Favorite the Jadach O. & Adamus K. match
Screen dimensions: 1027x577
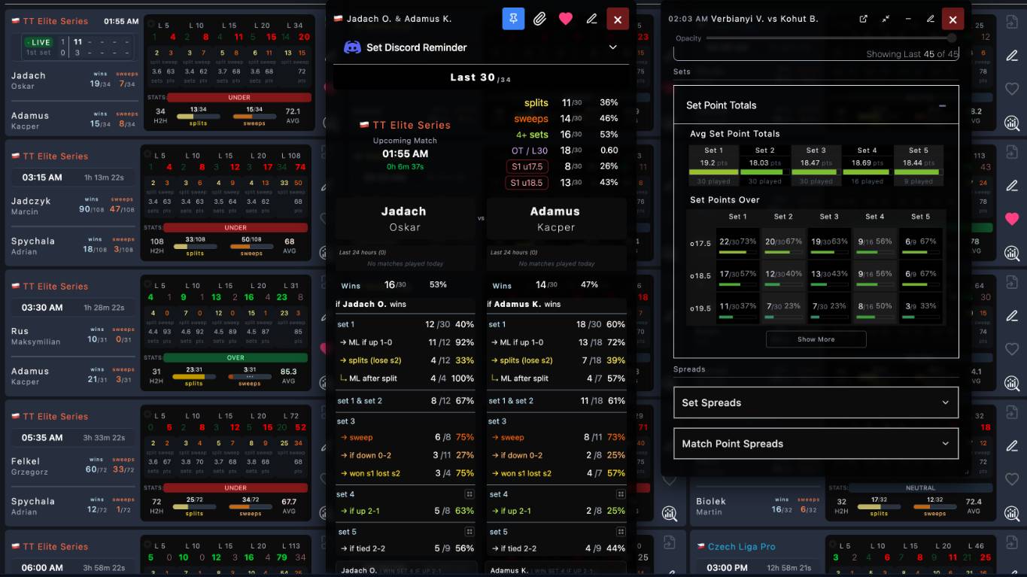[x=566, y=19]
